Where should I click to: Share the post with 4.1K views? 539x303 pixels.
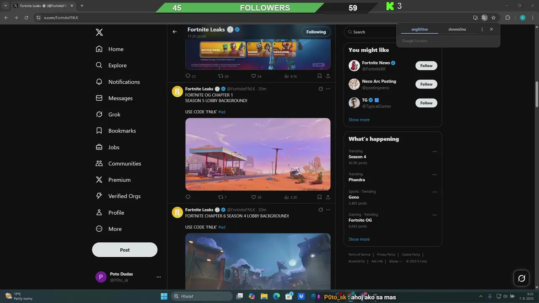point(328,76)
